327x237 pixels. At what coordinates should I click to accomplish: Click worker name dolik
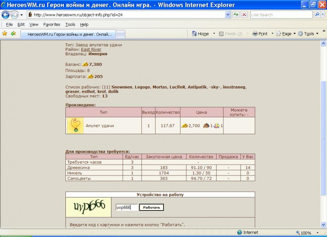point(113,92)
